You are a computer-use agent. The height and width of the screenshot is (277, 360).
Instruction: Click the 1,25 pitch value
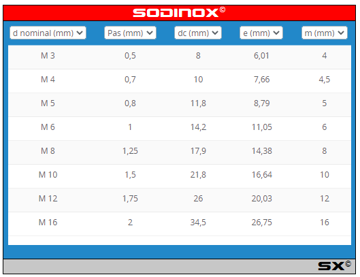(x=130, y=151)
